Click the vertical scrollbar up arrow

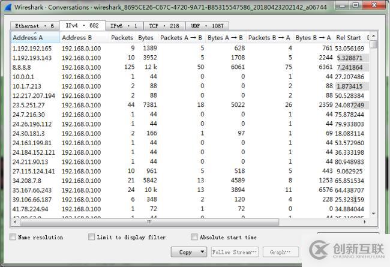(x=374, y=36)
